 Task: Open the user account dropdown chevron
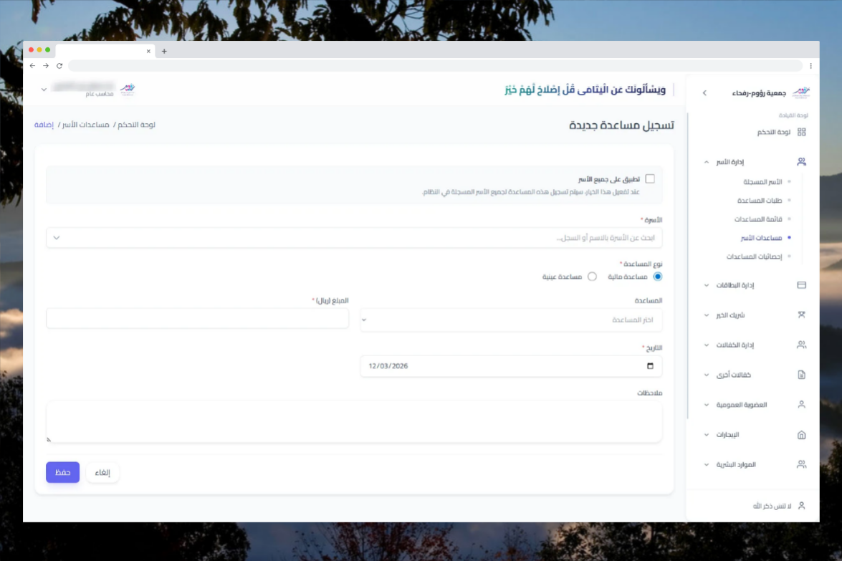click(x=44, y=90)
